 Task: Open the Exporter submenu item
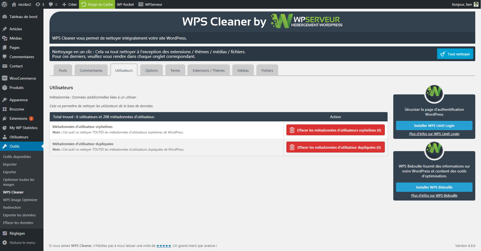click(10, 172)
